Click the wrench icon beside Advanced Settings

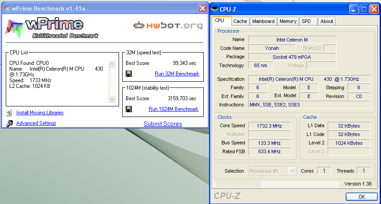[x=9, y=124]
